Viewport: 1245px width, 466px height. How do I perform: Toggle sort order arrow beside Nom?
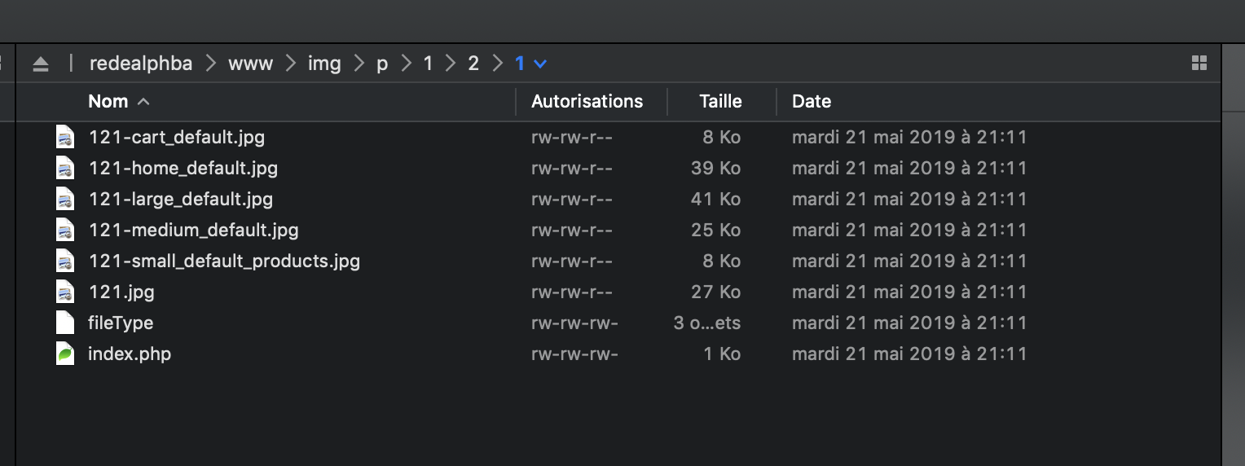143,102
